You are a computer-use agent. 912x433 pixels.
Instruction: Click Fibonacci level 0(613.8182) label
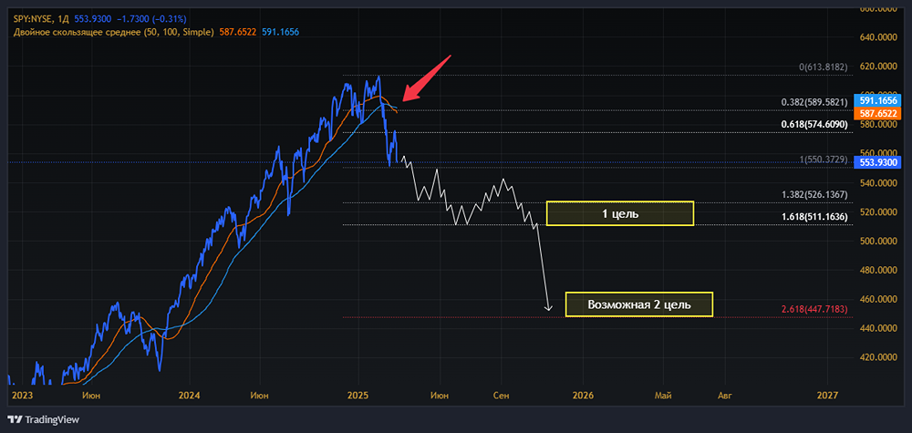pos(823,67)
